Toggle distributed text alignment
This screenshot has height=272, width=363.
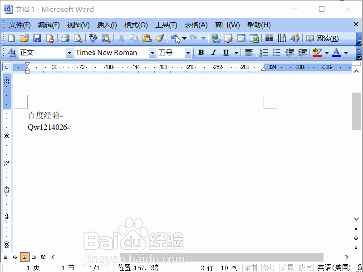[248, 53]
